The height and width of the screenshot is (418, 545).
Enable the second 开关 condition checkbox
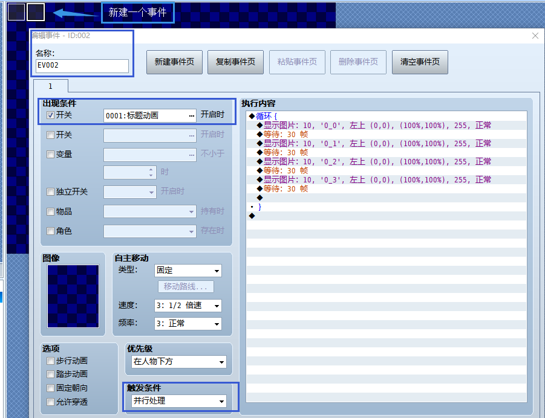coord(50,135)
